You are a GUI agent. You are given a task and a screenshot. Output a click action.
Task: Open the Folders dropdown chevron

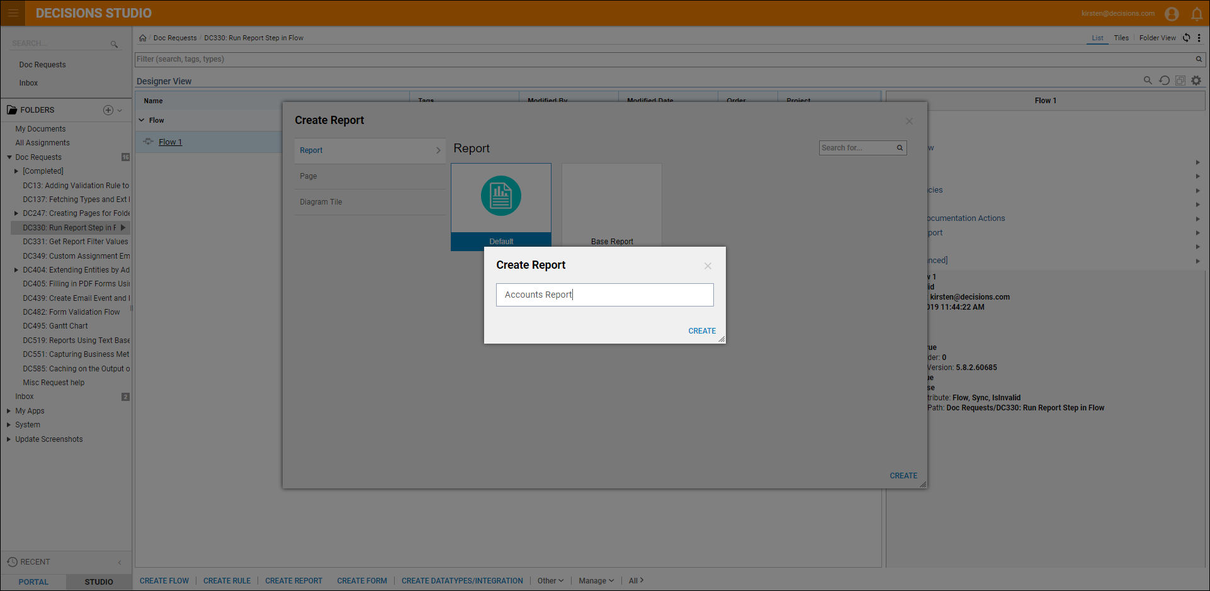coord(120,111)
